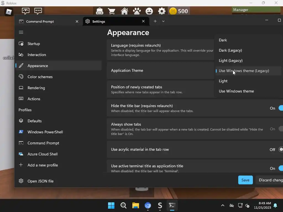Show hidden system tray icons
Viewport: 283px width, 212px height.
pyautogui.click(x=223, y=205)
